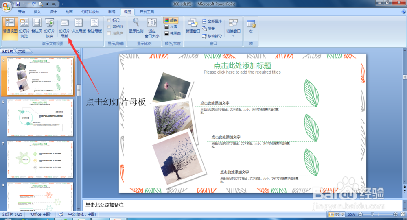The image size is (407, 220).
Task: Open Switch Windows (切换窗口) dropdown
Action: pyautogui.click(x=233, y=27)
